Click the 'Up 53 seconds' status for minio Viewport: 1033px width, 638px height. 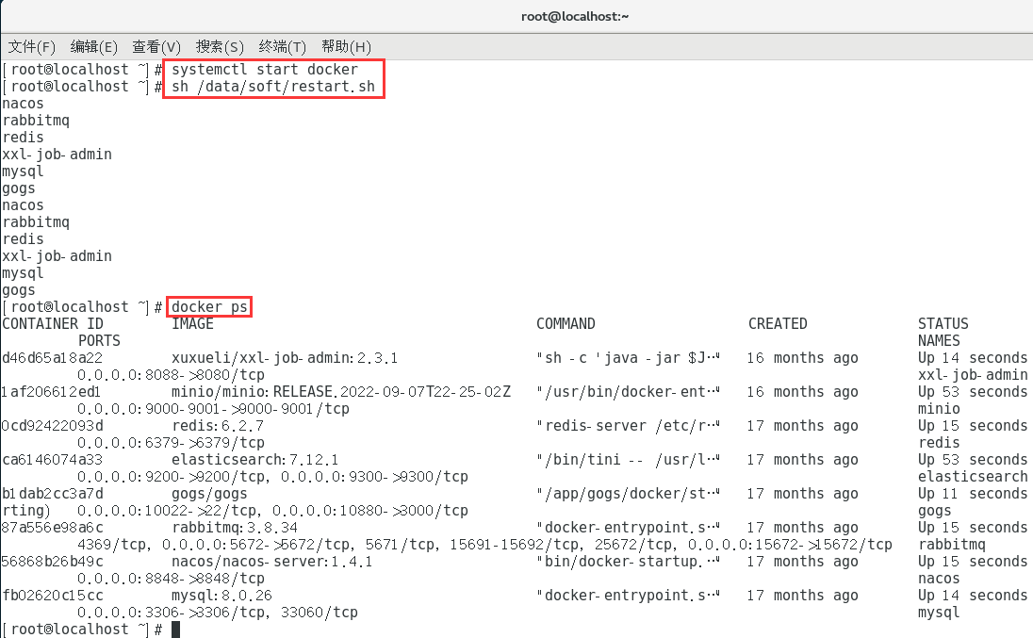pos(973,392)
